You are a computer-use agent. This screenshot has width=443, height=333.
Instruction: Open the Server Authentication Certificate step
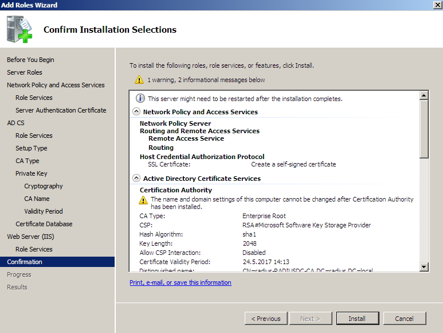coord(61,110)
